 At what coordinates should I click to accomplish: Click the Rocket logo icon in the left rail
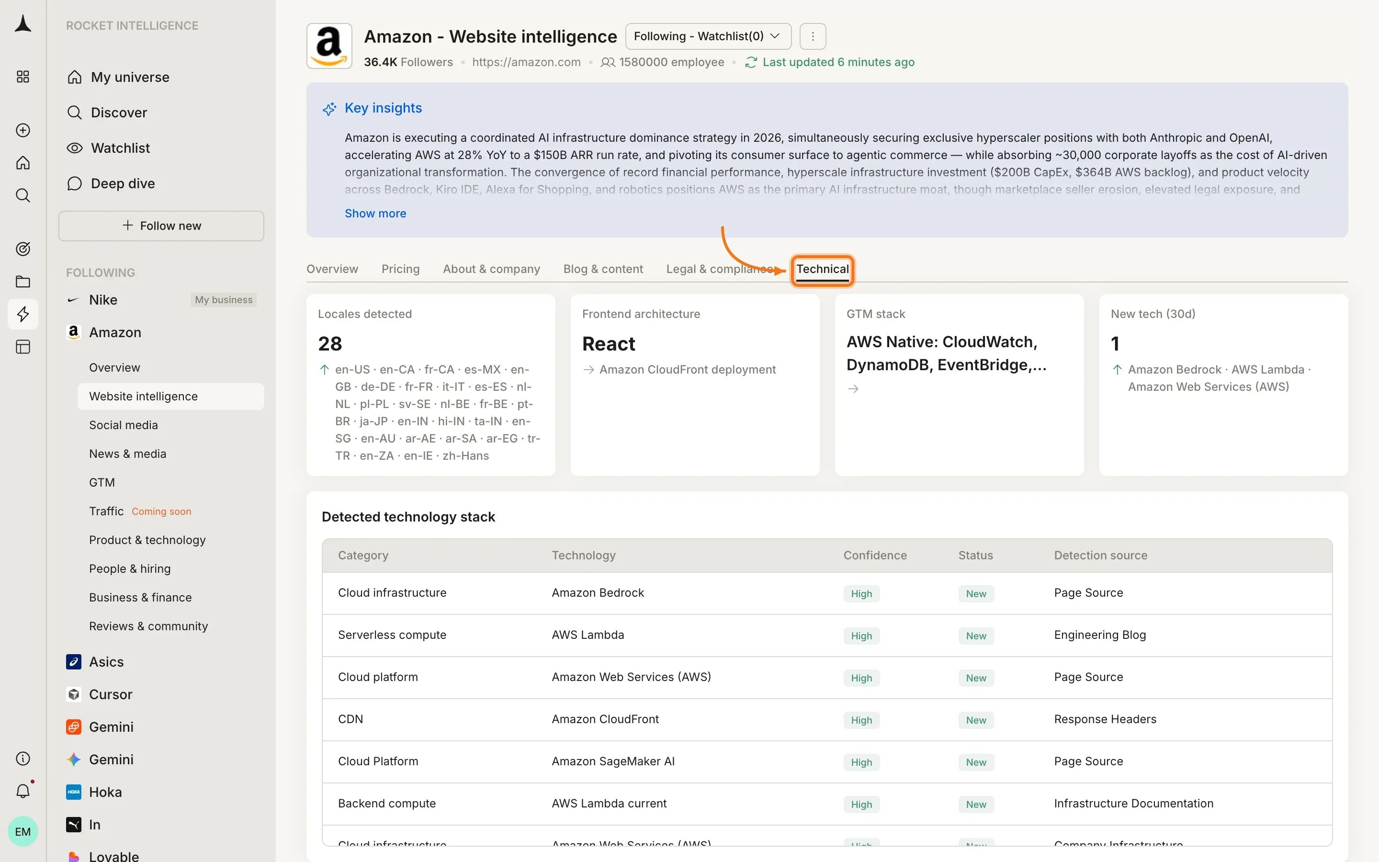click(x=23, y=24)
